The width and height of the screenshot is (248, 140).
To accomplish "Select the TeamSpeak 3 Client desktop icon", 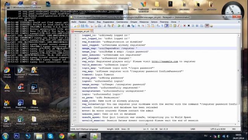I will pos(21,73).
